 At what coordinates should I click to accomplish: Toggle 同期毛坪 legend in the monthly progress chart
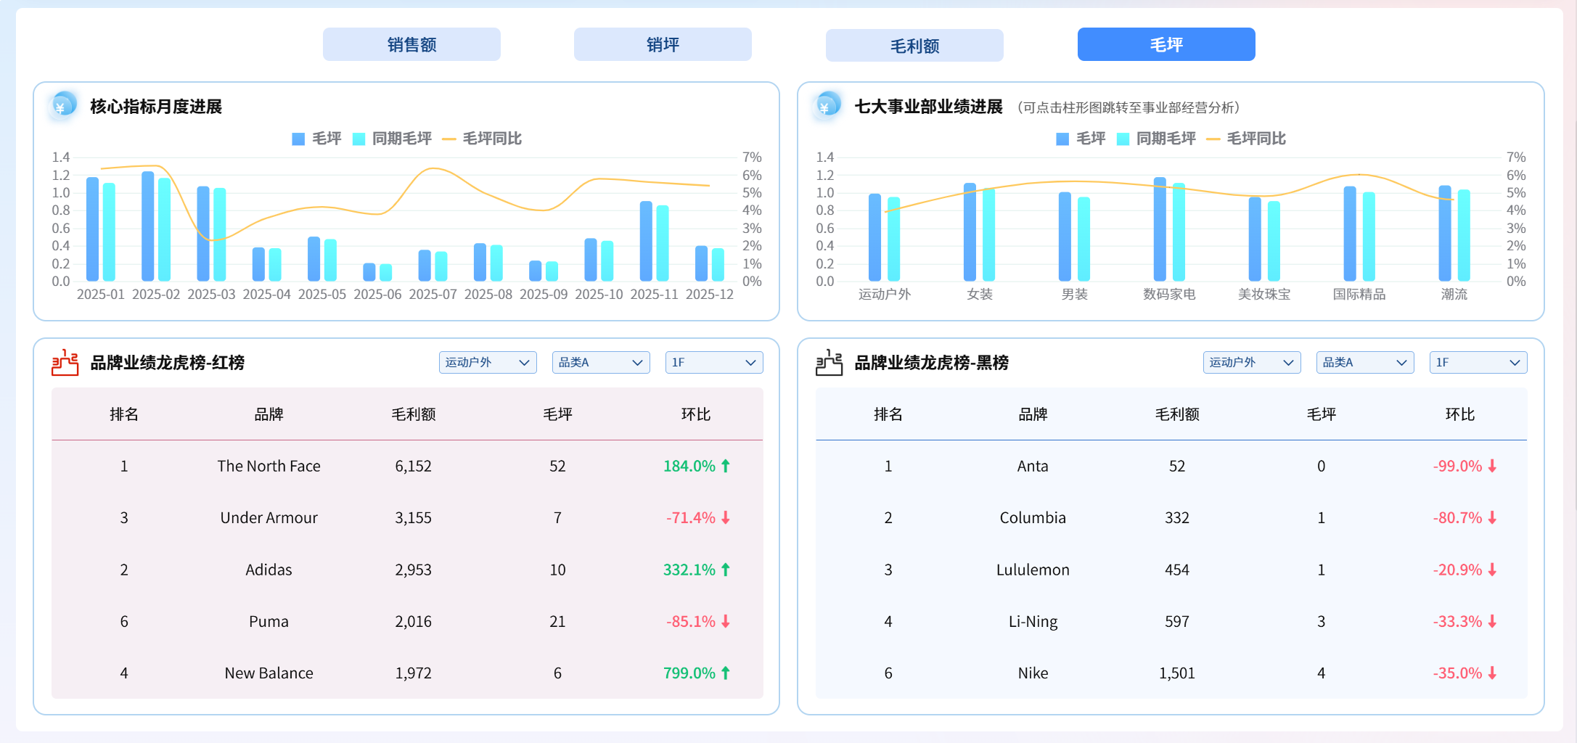pyautogui.click(x=392, y=139)
